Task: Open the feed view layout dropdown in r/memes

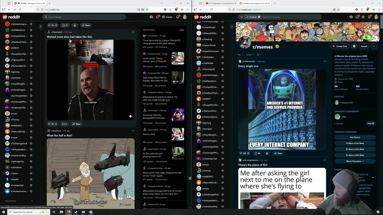Action: coord(259,55)
